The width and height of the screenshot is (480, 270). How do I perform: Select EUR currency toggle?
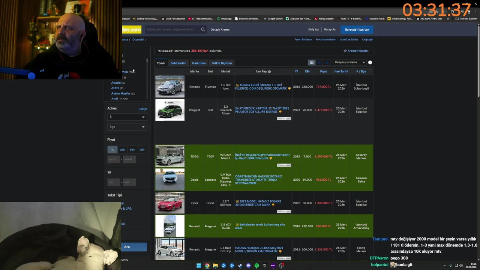tap(132, 150)
